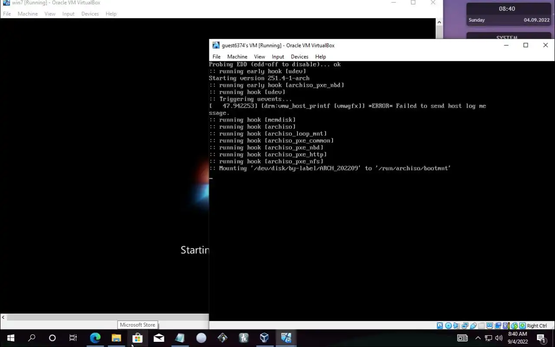Click USB devices indicator in VM status bar
This screenshot has width=555, height=347.
point(473,325)
